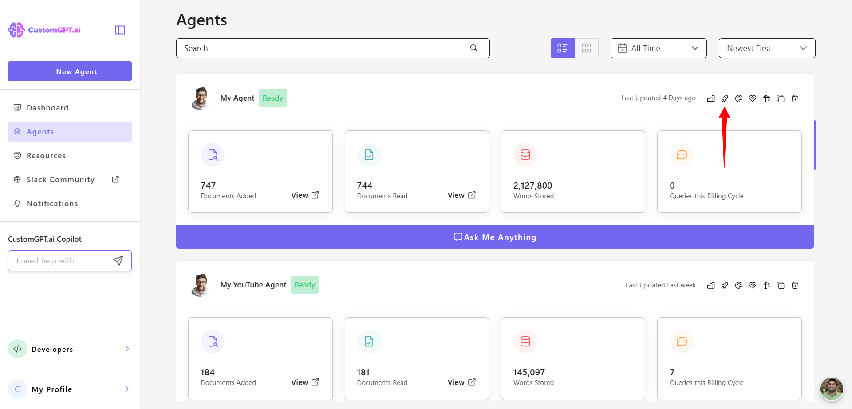Click the 747 Documents Added file icon
This screenshot has width=852, height=409.
coord(213,155)
